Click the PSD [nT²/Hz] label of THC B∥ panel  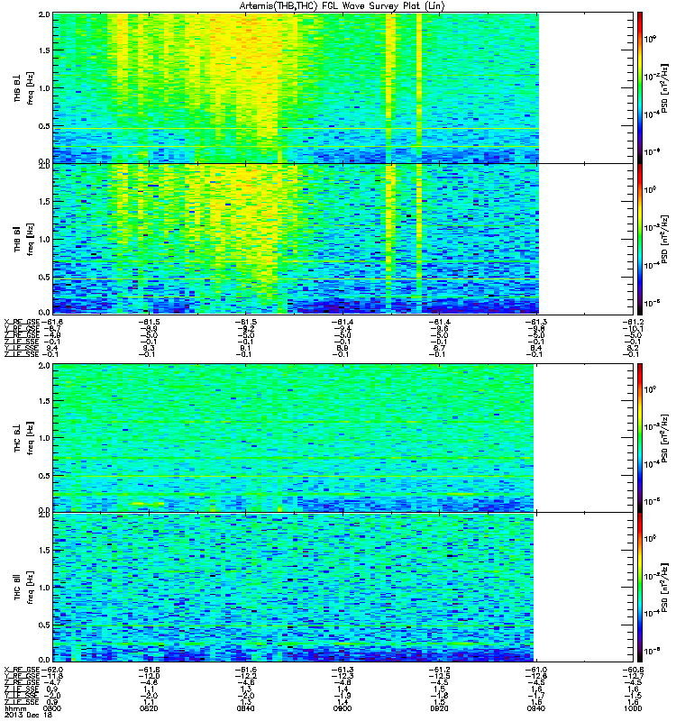665,589
